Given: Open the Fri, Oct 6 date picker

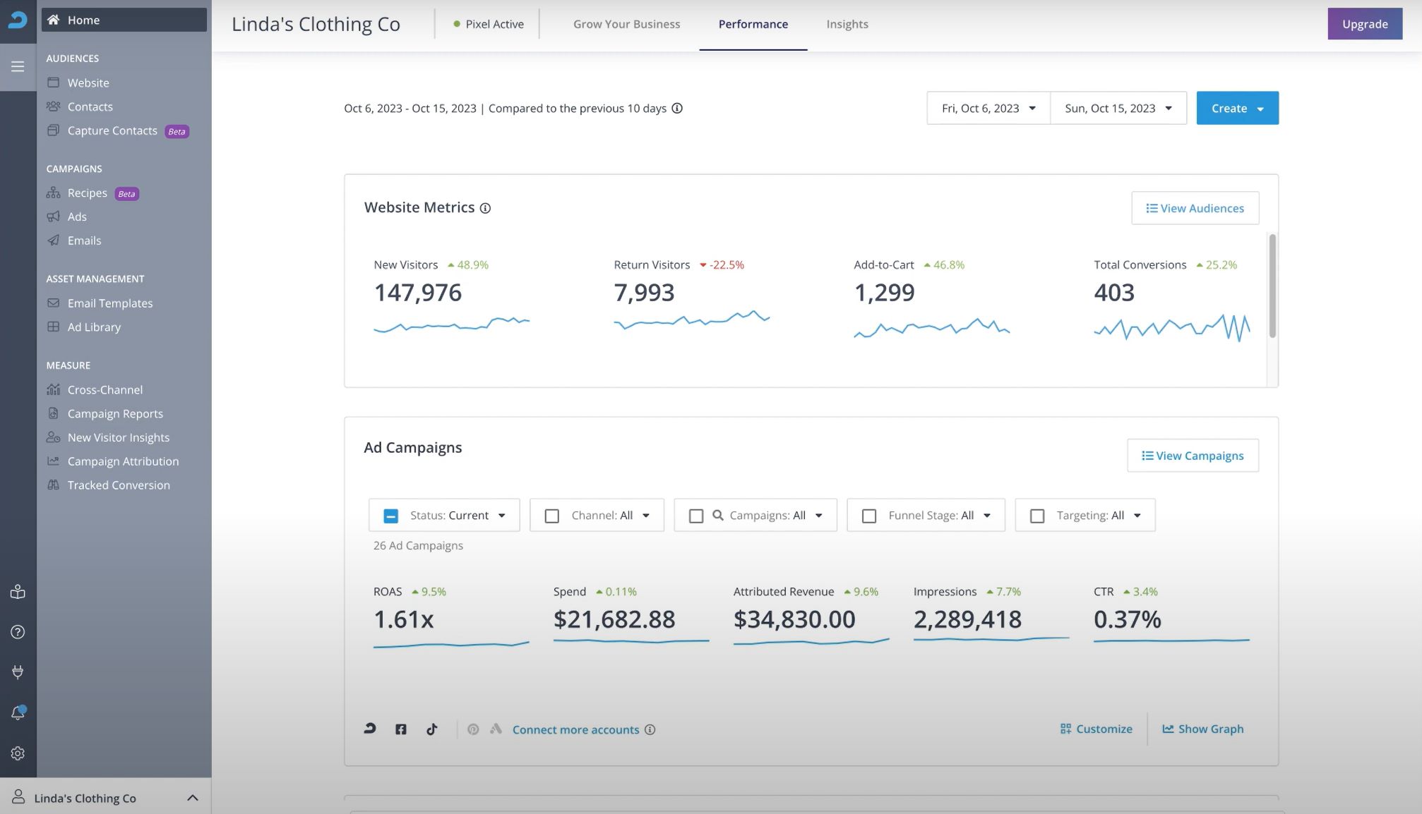Looking at the screenshot, I should pyautogui.click(x=987, y=108).
